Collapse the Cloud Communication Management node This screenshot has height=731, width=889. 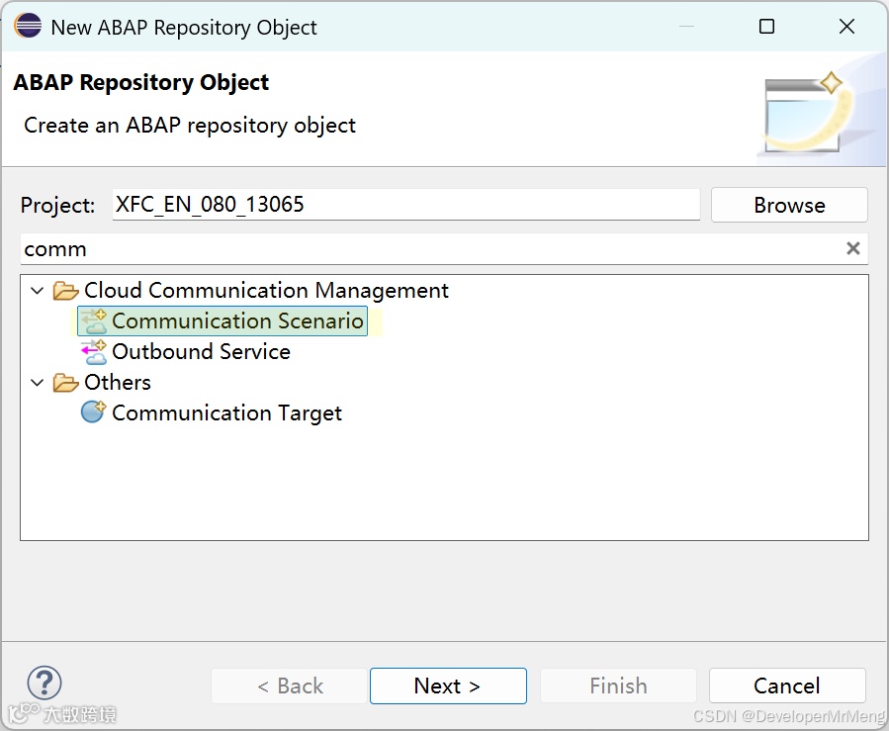38,291
